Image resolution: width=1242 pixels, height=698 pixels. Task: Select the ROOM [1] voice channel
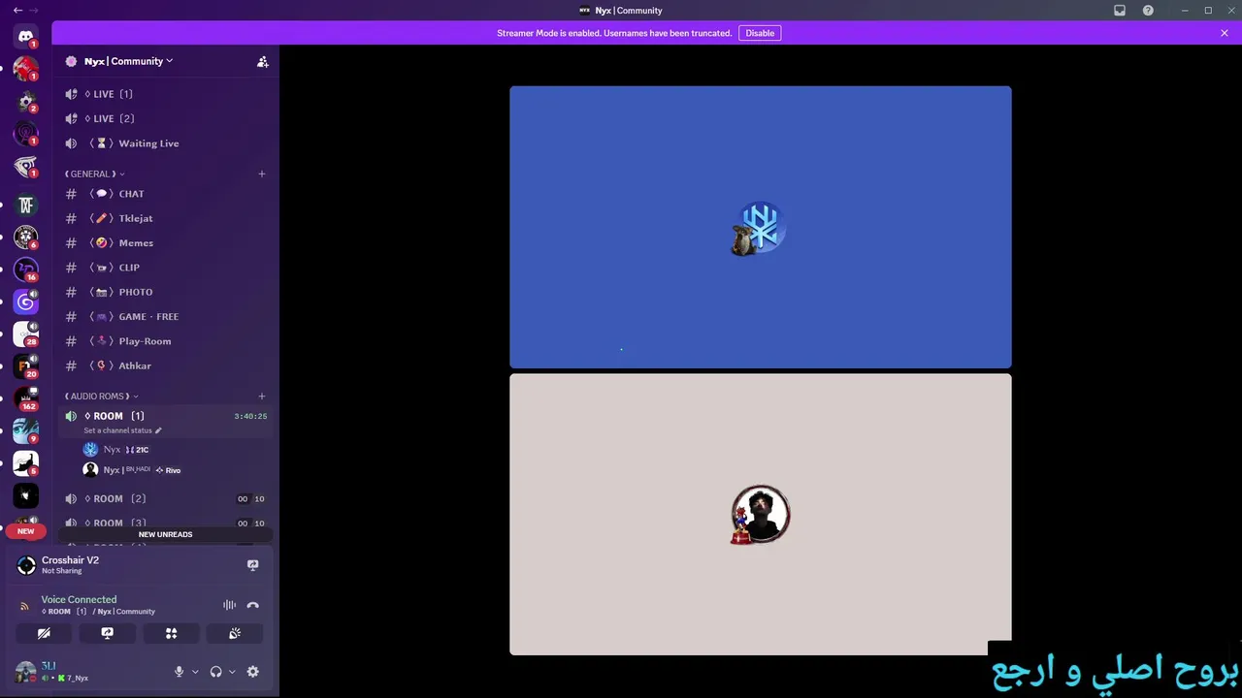(165, 422)
